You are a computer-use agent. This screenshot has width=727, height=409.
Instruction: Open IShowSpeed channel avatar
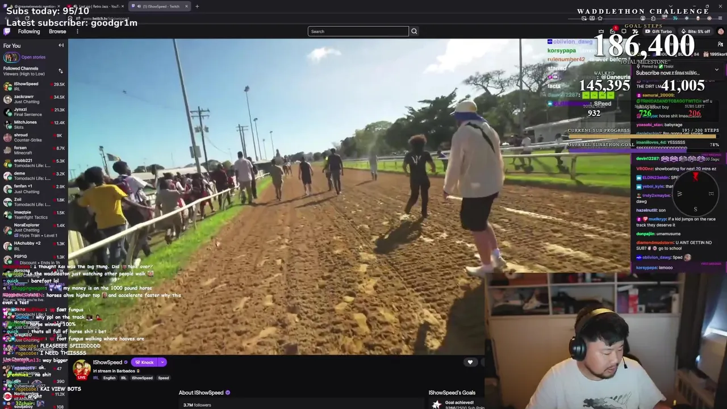coord(81,369)
